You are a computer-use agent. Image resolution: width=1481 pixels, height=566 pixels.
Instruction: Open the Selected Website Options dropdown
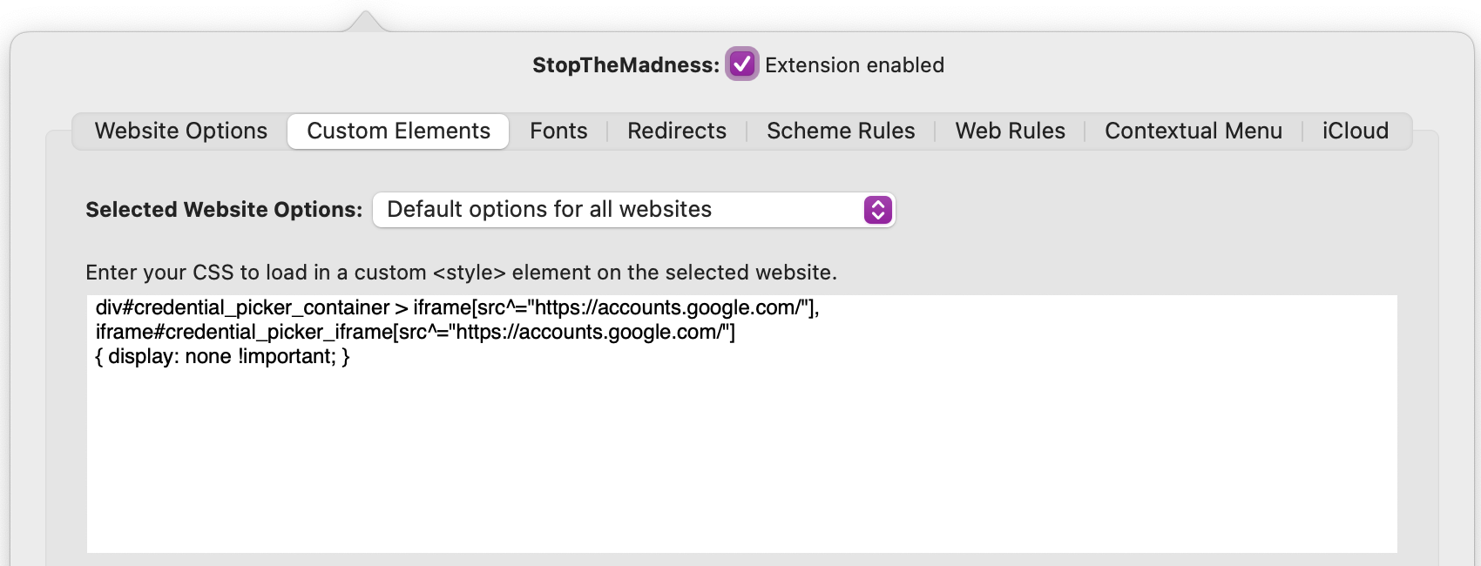point(633,210)
